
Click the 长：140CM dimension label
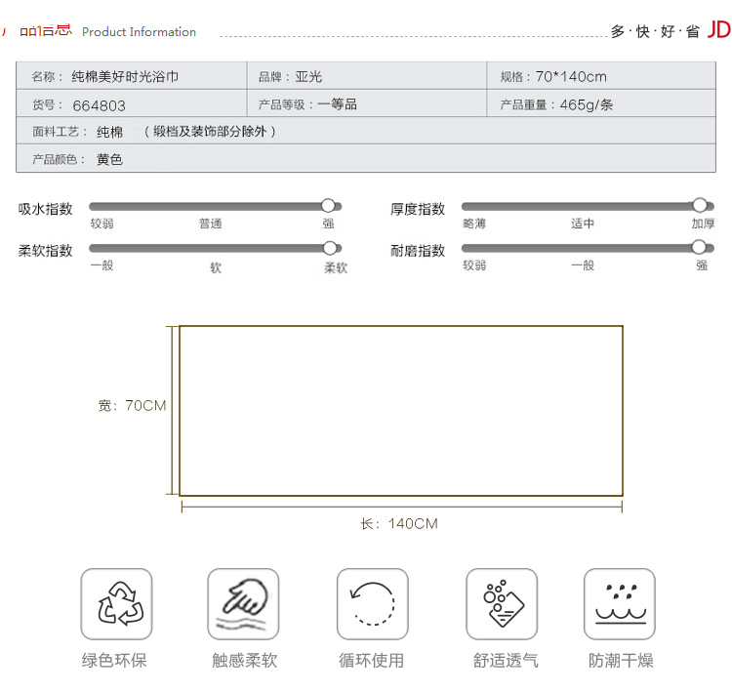click(399, 524)
